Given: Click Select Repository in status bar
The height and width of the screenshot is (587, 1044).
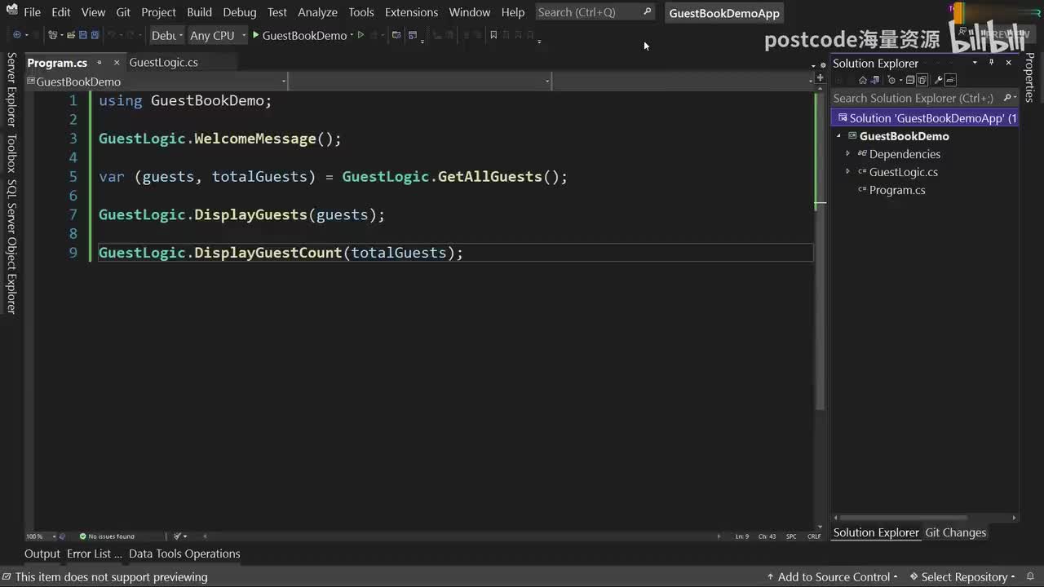Looking at the screenshot, I should pyautogui.click(x=962, y=576).
